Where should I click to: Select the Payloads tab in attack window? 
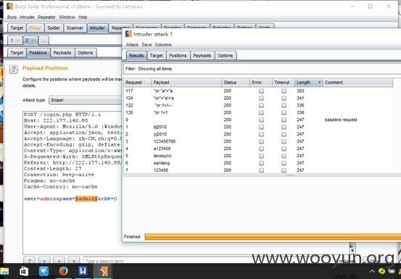pos(202,56)
